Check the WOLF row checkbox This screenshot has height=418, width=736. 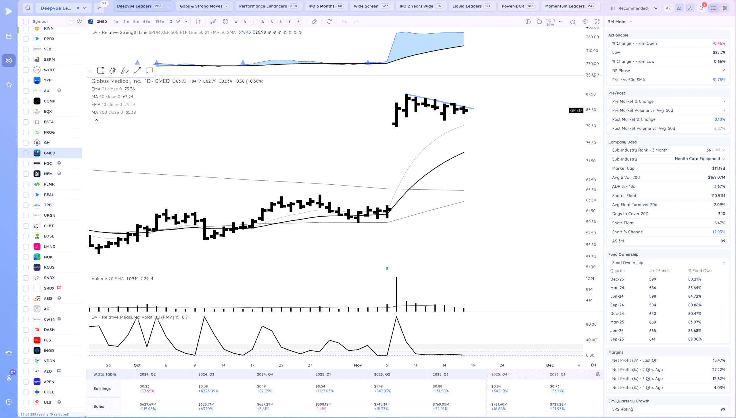point(26,70)
